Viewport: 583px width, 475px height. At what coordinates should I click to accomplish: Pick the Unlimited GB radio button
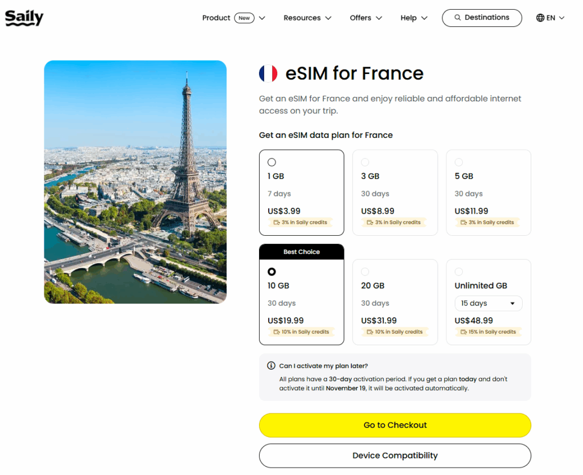[459, 272]
